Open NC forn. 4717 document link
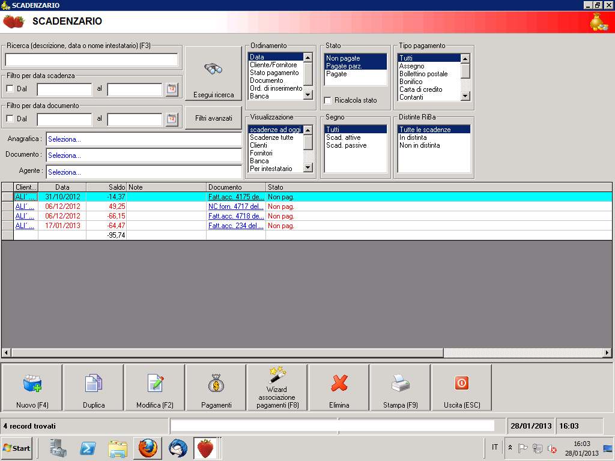The image size is (615, 461). [235, 206]
